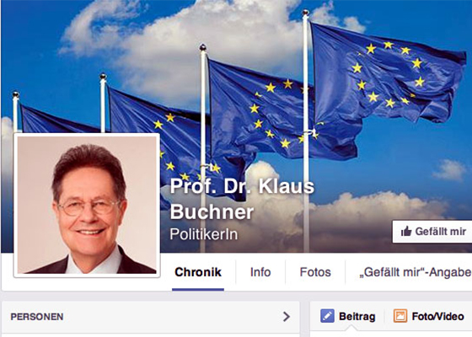The height and width of the screenshot is (337, 472).
Task: Click the PERSONEN section heading
Action: click(37, 317)
